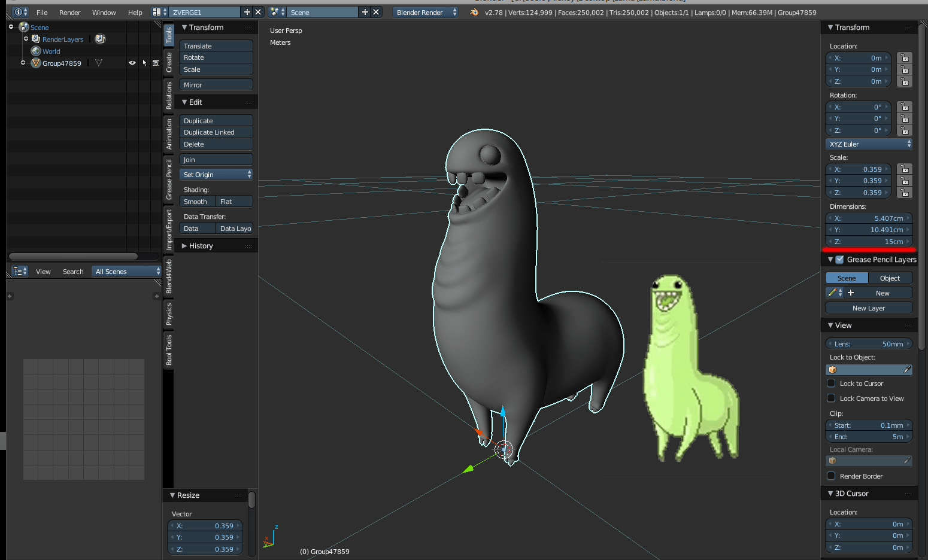Click the scene browse icon in header
The width and height of the screenshot is (928, 560).
point(277,12)
